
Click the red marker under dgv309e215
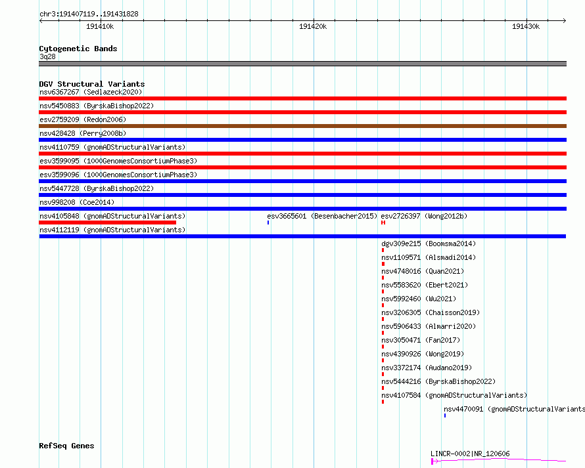pos(383,250)
